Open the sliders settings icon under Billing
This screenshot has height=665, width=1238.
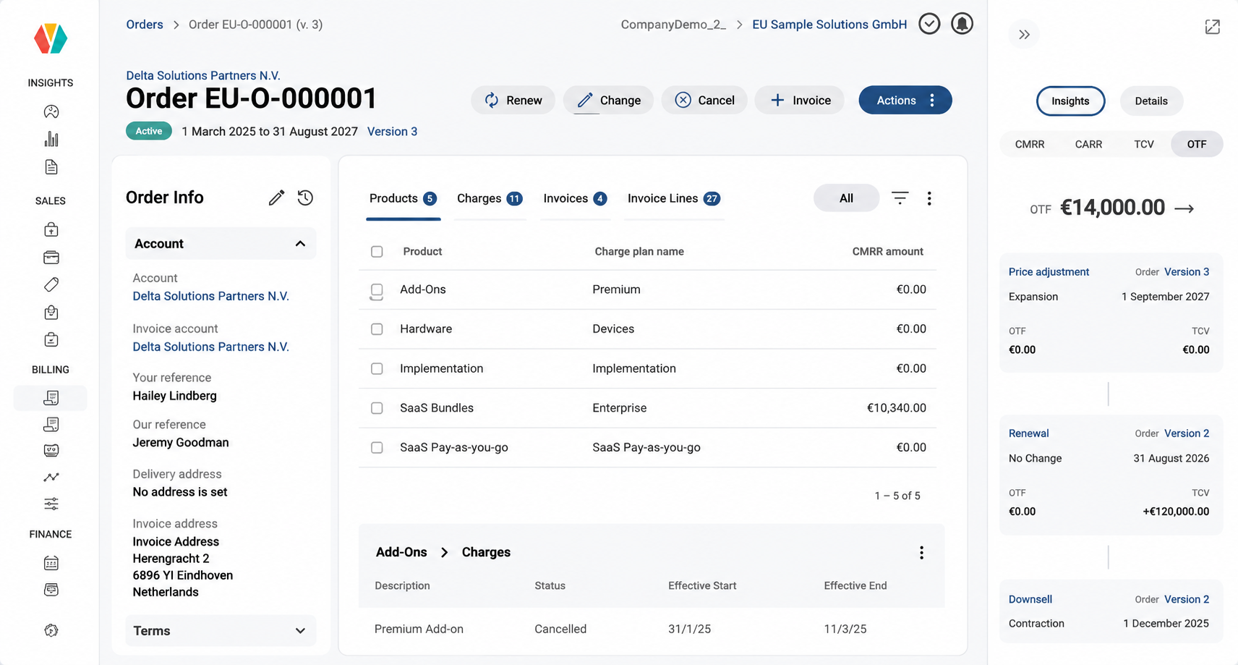point(51,504)
